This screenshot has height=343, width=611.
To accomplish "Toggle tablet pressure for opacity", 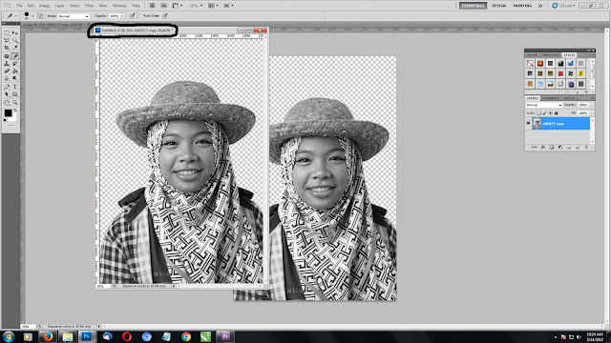I will [132, 16].
